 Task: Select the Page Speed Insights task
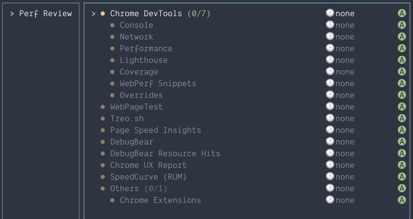click(x=156, y=130)
